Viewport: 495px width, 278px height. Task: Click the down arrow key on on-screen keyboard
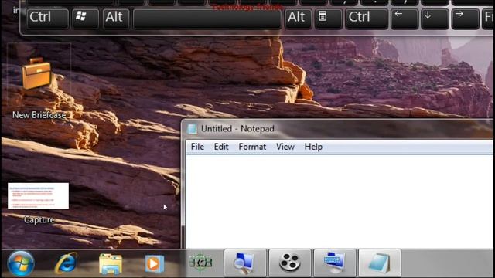click(x=435, y=19)
